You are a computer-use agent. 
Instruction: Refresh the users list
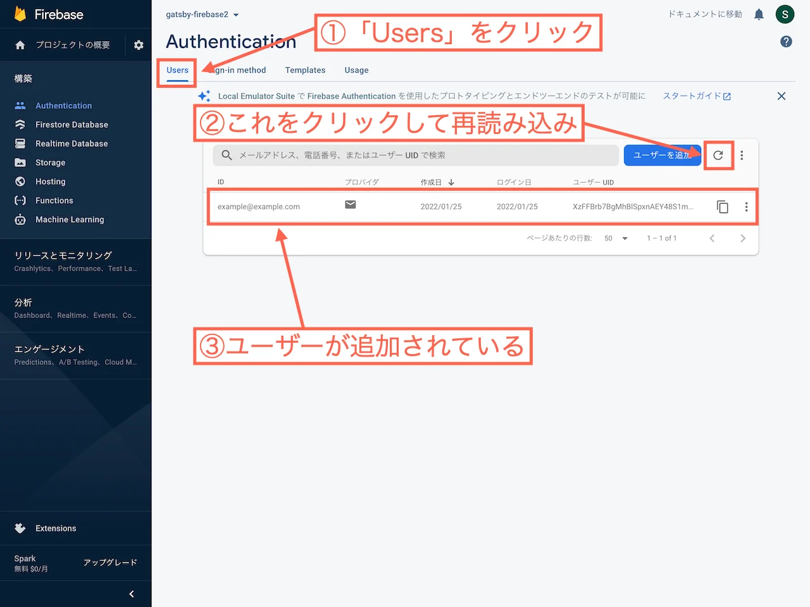(x=718, y=155)
